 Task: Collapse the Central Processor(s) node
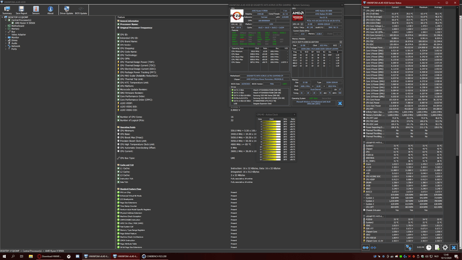click(6, 20)
